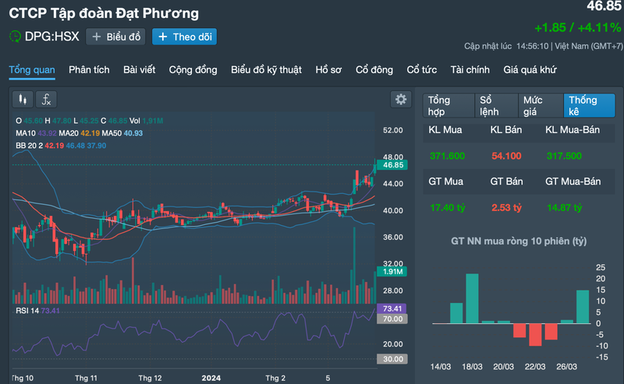624x384 pixels.
Task: Click the Thg 11 time axis label
Action: coord(86,378)
